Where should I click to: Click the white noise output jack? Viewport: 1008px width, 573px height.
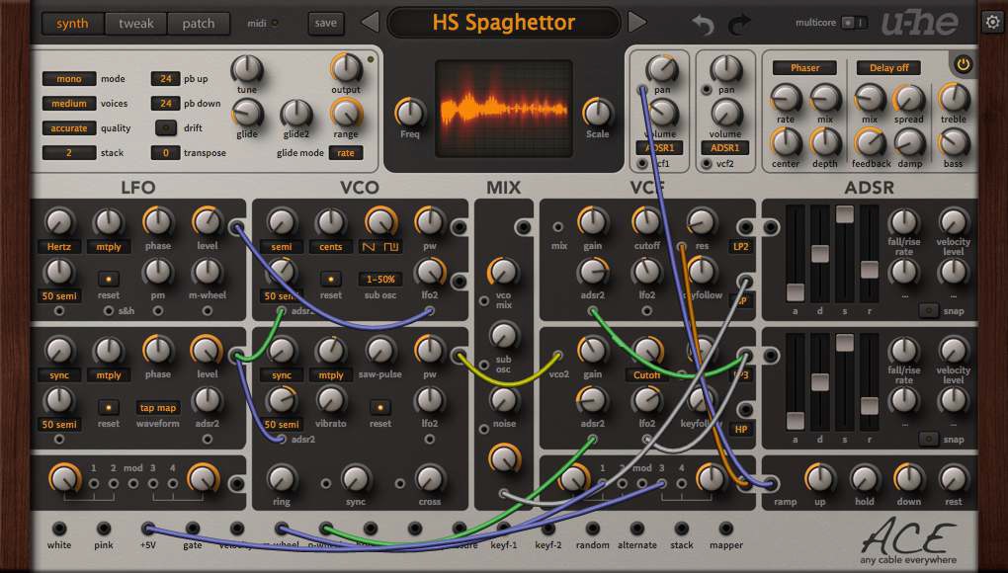[x=59, y=529]
